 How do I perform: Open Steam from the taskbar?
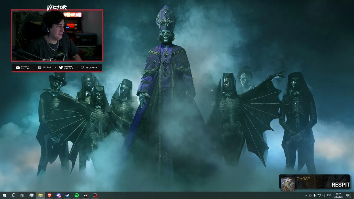coord(67,195)
